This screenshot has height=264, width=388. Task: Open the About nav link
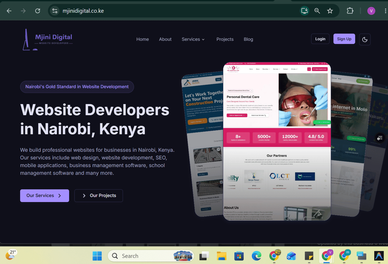(x=165, y=39)
